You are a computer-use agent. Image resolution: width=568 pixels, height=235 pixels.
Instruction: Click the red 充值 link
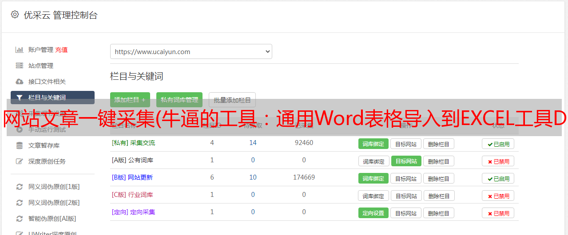click(x=62, y=50)
